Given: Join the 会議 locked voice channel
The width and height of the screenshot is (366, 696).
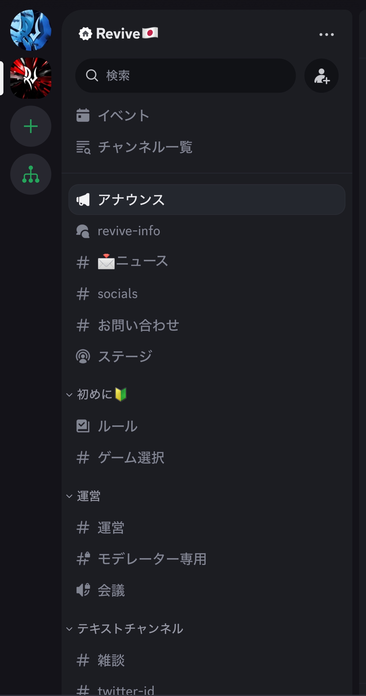Looking at the screenshot, I should pos(207,590).
